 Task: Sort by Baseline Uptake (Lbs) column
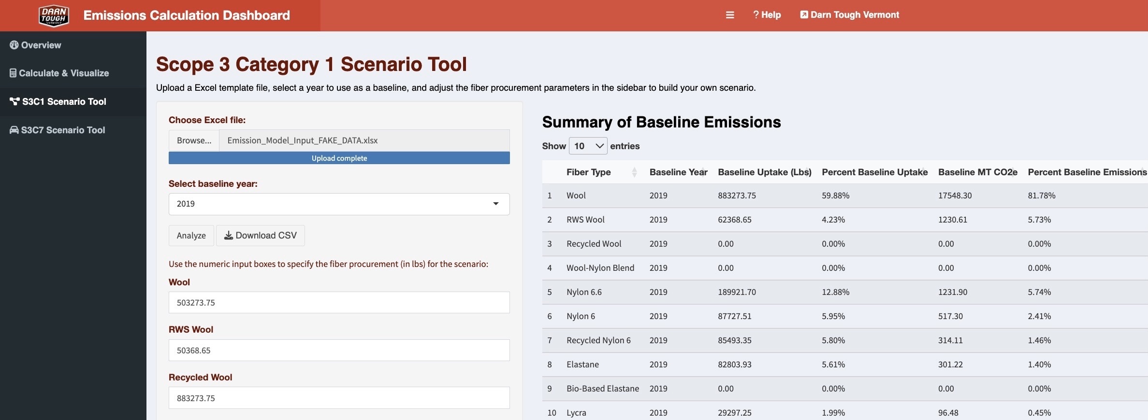765,172
